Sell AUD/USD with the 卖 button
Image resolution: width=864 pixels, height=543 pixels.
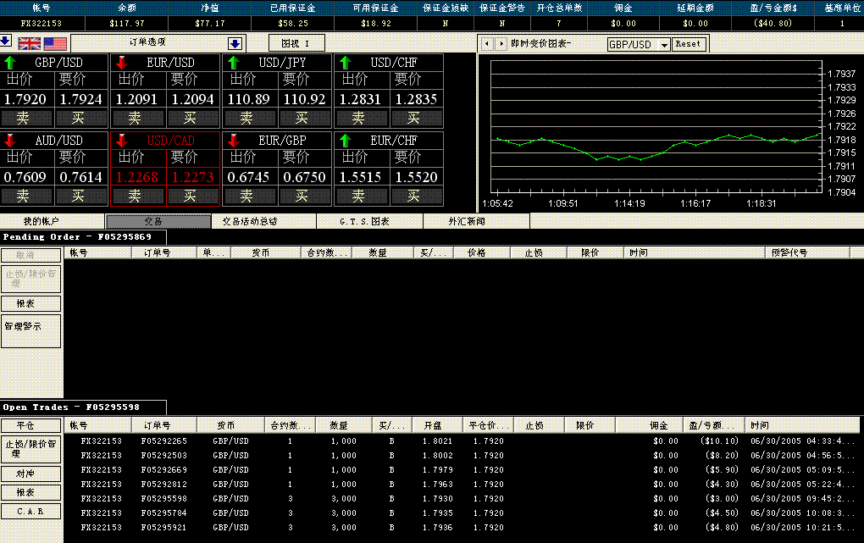[x=26, y=196]
